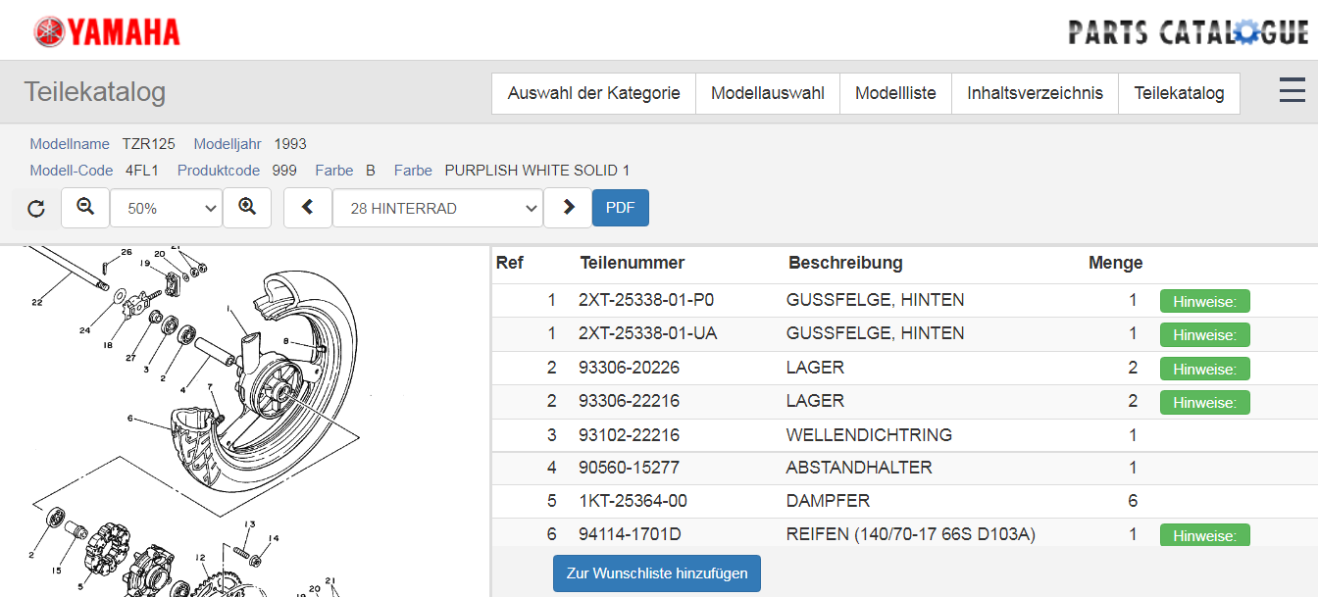Select the Modellliste tab

(x=895, y=93)
